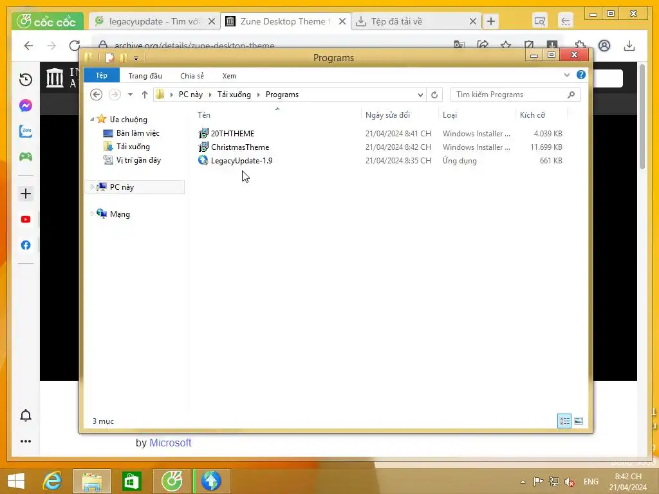Sort by Ngày sửa đổi column
Screen dimensions: 659x494
tap(387, 114)
